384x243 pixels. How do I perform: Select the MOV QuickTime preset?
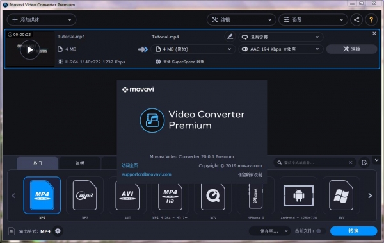coord(213,196)
